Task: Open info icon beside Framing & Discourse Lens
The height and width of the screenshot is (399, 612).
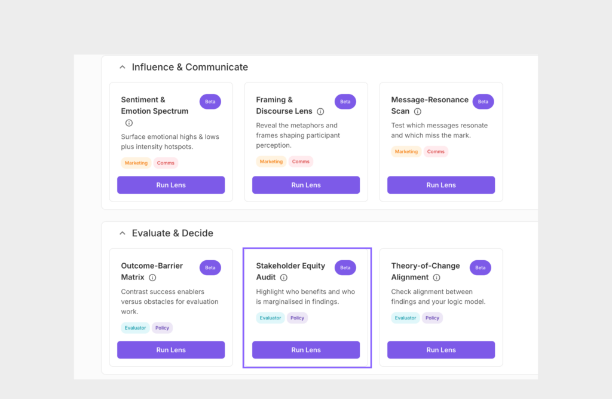Action: tap(320, 111)
